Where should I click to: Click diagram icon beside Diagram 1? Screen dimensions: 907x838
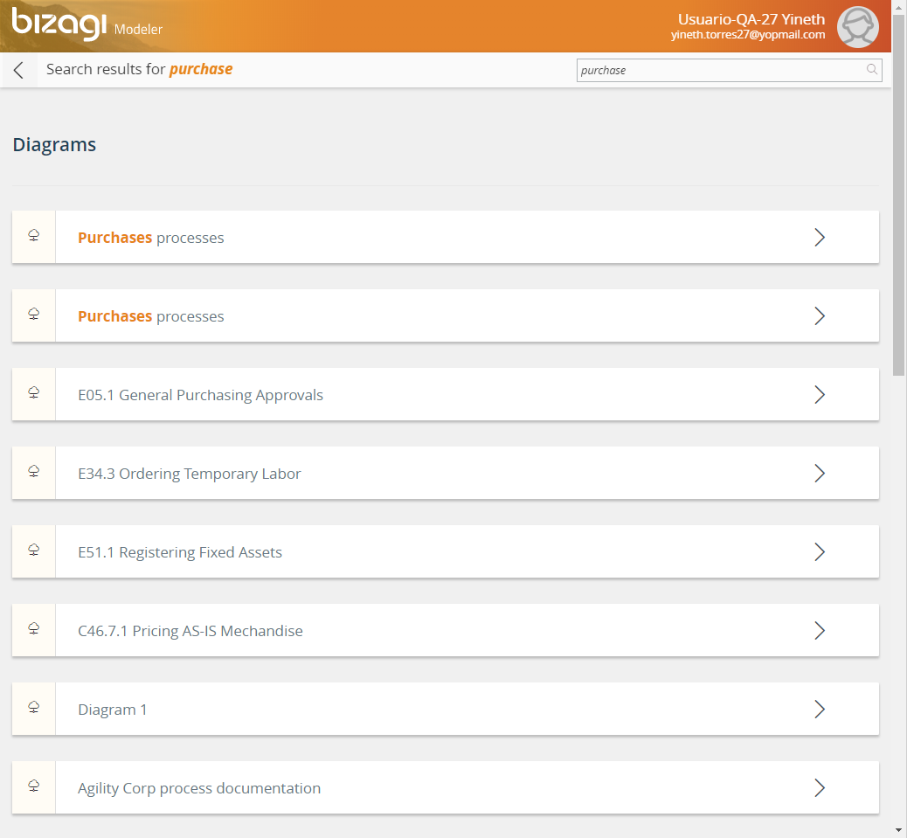coord(34,709)
